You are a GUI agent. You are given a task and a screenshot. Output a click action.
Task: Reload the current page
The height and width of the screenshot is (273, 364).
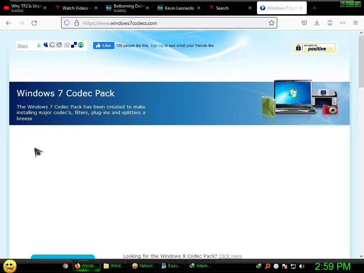(x=34, y=23)
